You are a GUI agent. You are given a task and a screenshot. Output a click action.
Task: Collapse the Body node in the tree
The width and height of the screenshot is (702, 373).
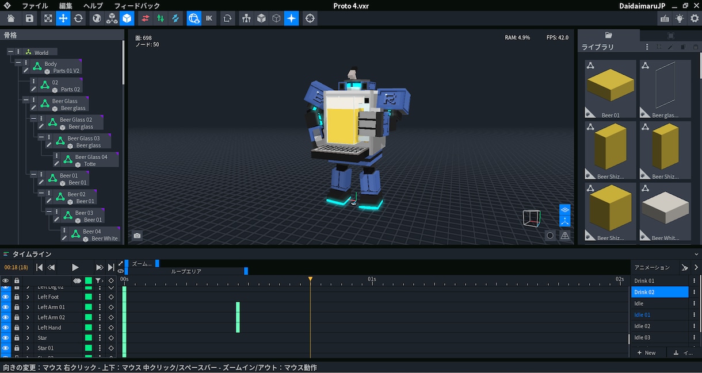(18, 63)
